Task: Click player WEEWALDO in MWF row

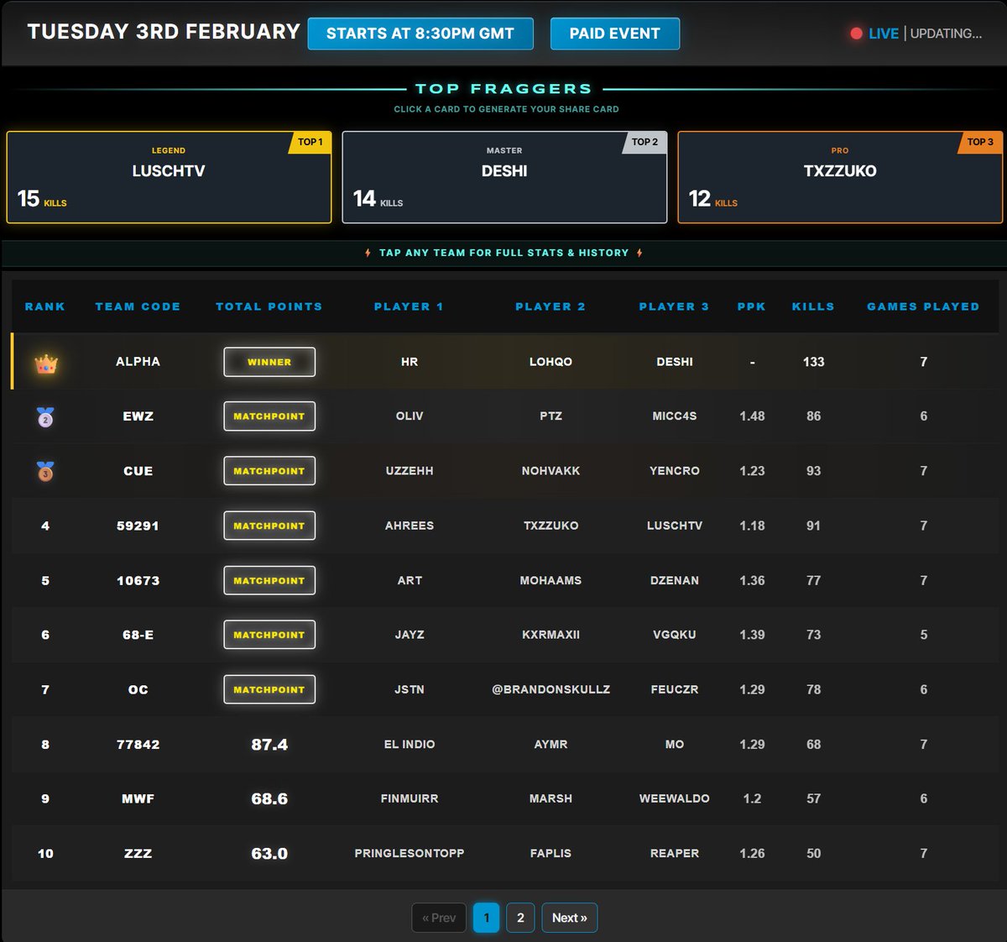Action: (675, 798)
